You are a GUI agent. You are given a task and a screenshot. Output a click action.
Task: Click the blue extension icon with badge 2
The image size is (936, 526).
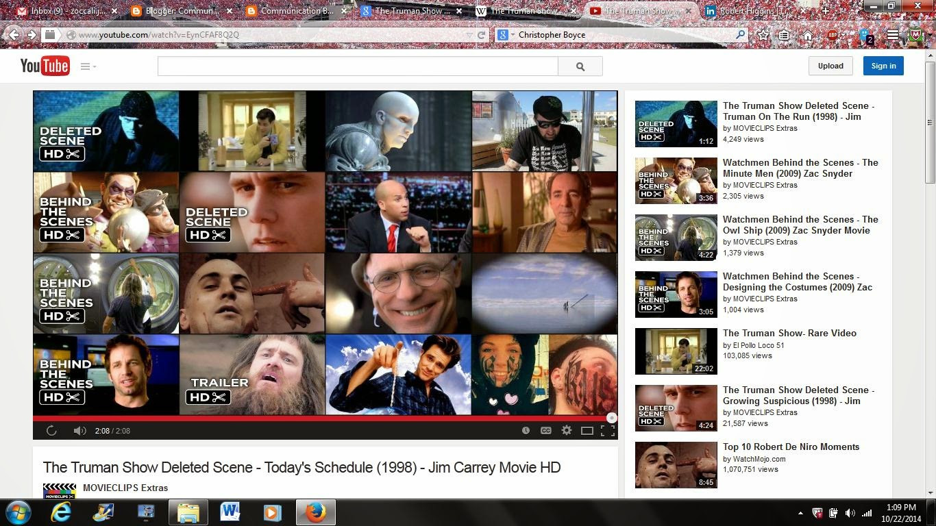(x=865, y=35)
